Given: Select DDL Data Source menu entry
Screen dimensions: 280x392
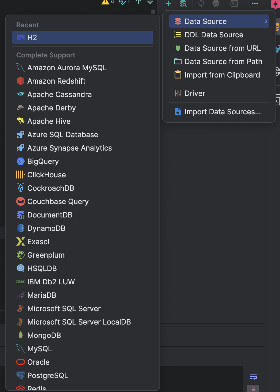Looking at the screenshot, I should 214,35.
